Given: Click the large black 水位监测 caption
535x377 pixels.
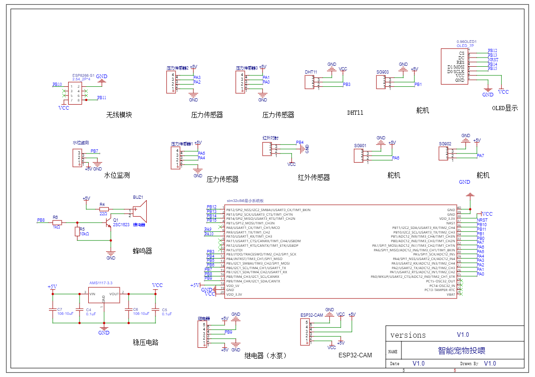Looking at the screenshot, I should [x=117, y=175].
